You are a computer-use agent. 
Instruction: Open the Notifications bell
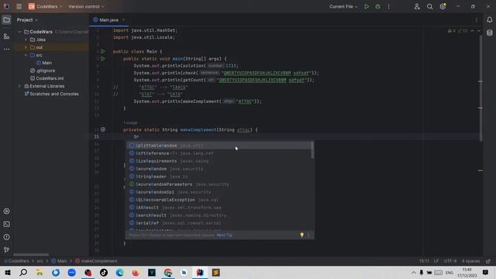(489, 20)
